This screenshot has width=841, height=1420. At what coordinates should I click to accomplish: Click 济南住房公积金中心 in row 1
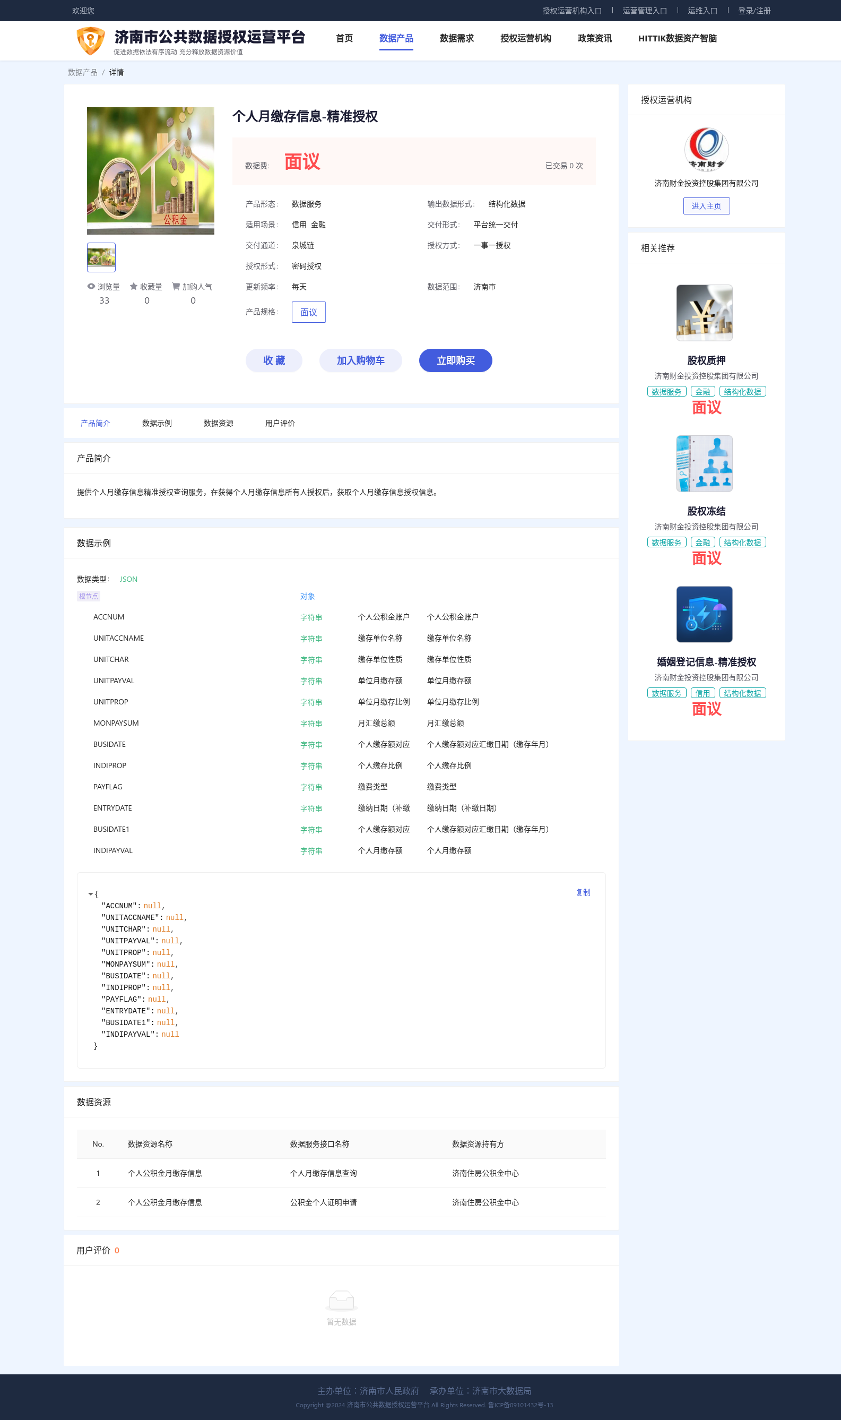tap(485, 1173)
